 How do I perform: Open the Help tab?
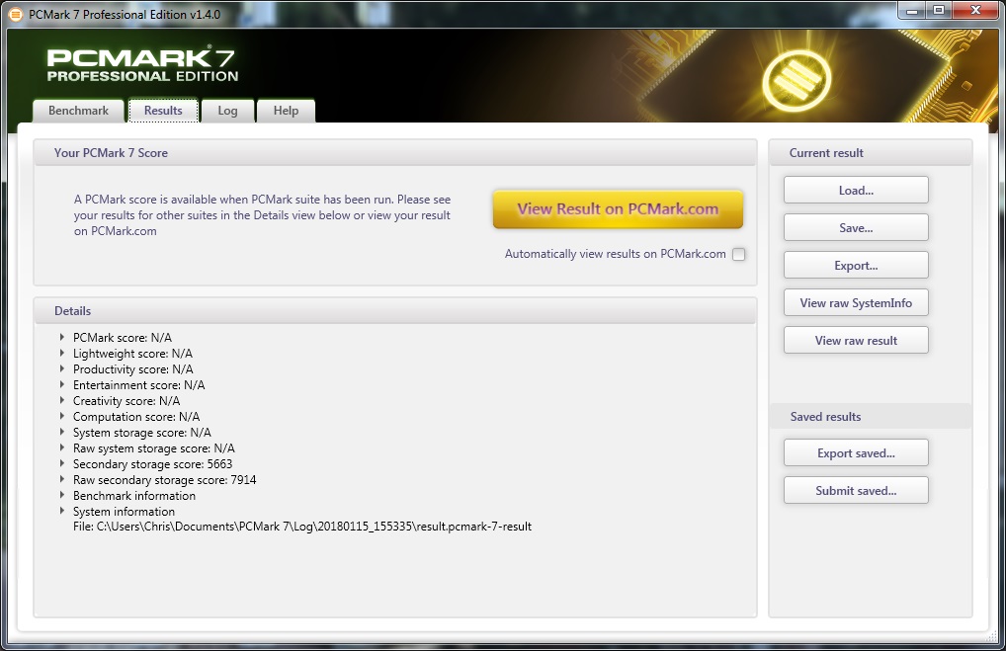[287, 111]
